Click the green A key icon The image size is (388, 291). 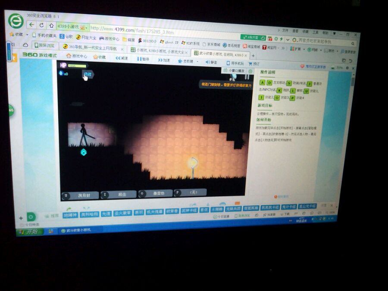coord(262,82)
